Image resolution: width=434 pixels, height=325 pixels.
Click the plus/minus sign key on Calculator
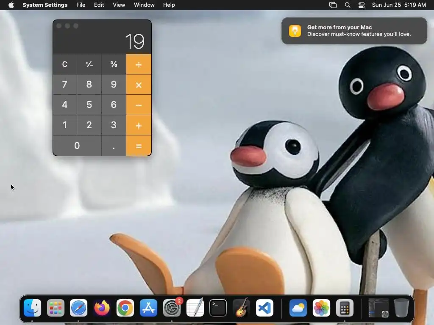pyautogui.click(x=89, y=64)
